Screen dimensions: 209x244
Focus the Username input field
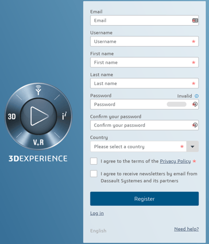pos(144,41)
